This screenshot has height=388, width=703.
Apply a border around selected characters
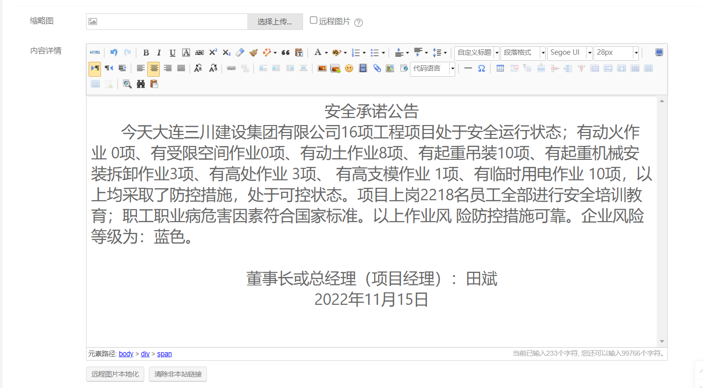pos(186,52)
